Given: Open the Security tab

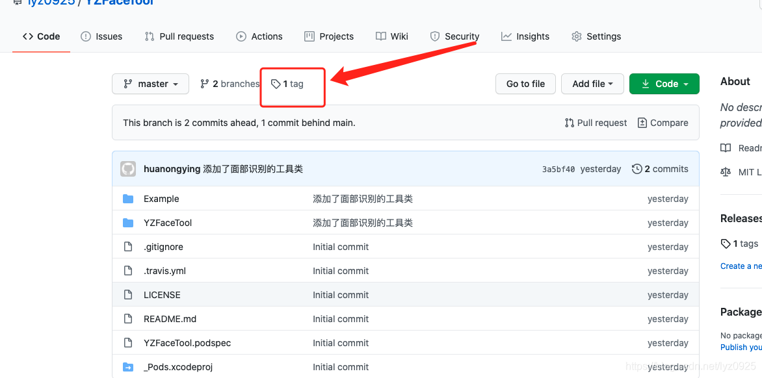Looking at the screenshot, I should click(x=454, y=36).
